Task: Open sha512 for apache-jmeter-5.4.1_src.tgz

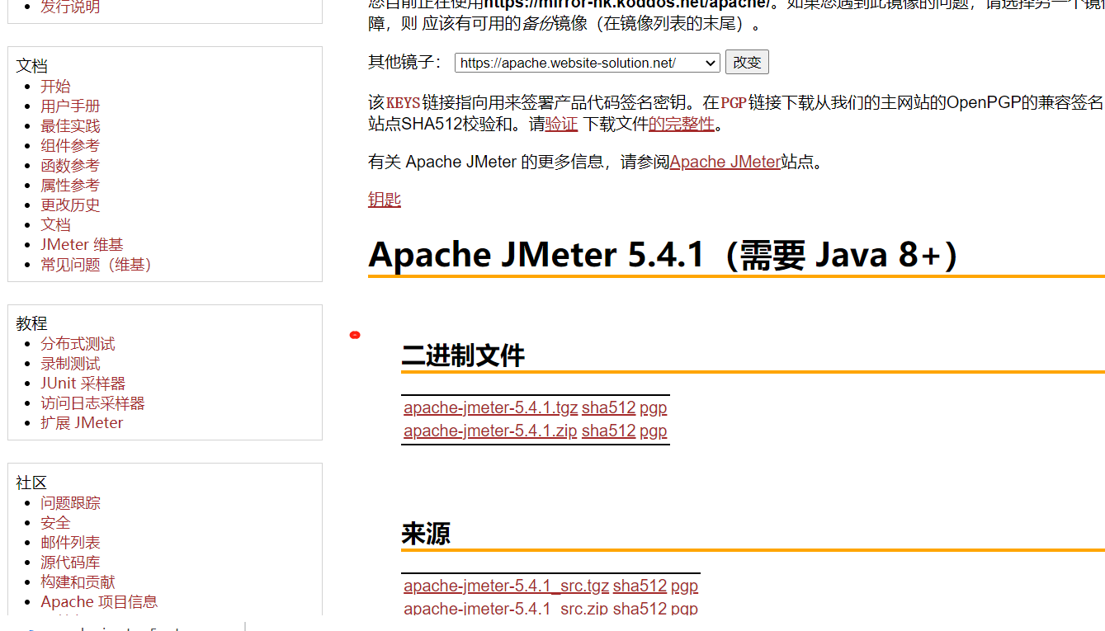Action: click(640, 586)
